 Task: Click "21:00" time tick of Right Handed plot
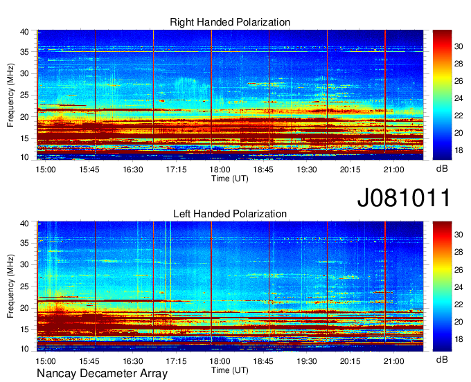[x=394, y=170]
